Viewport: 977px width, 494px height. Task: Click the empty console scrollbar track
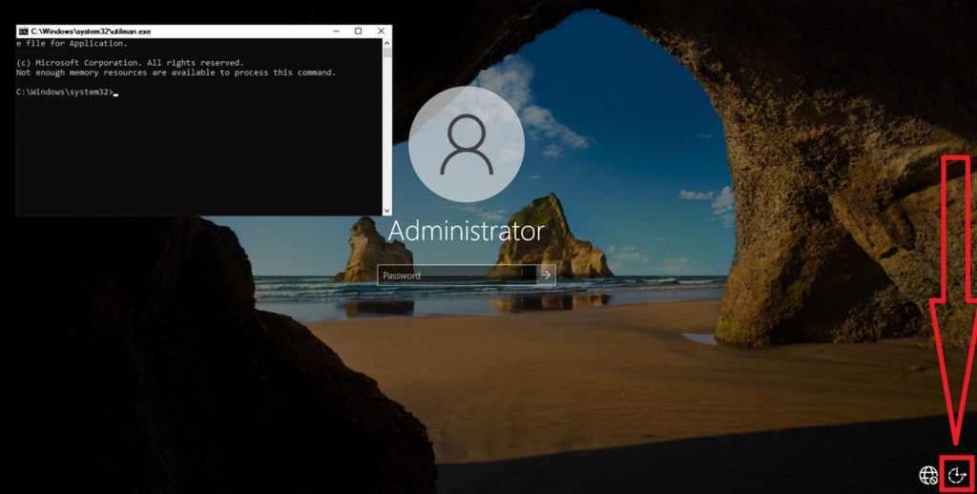pos(386,134)
